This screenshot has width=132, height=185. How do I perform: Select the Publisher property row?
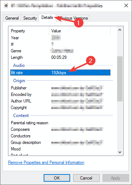click(60, 88)
